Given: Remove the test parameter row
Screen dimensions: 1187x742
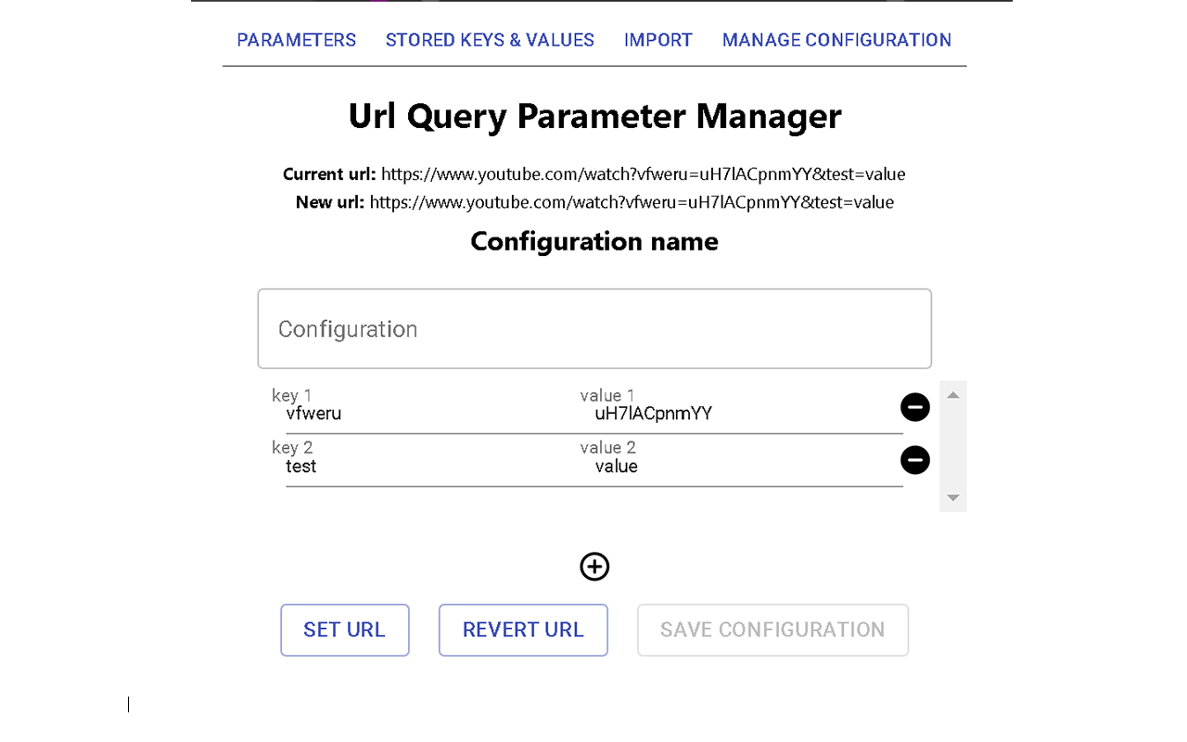Looking at the screenshot, I should pyautogui.click(x=915, y=460).
